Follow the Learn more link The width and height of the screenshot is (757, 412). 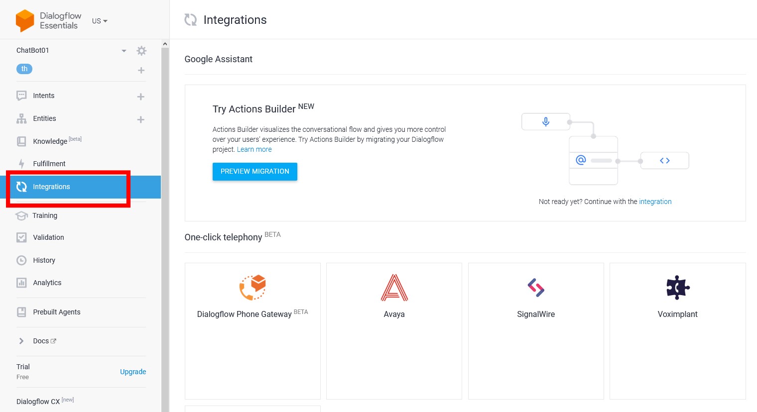(x=254, y=149)
